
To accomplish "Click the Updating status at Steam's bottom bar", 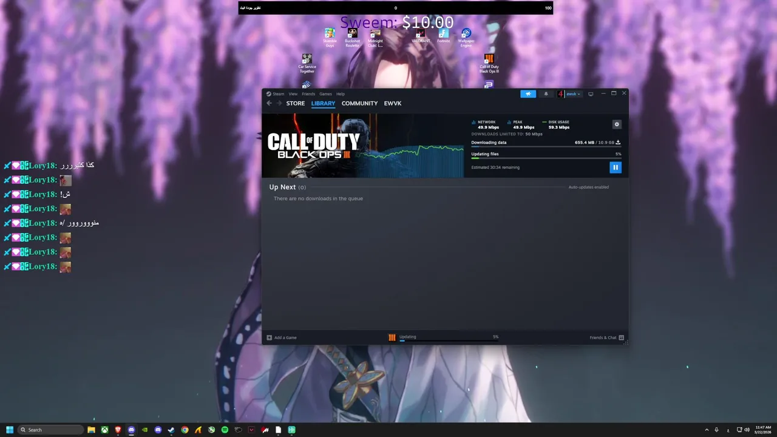I will (449, 337).
